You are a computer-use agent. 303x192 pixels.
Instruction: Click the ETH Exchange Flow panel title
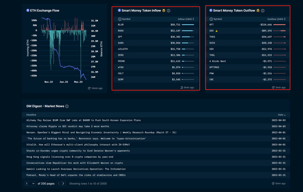coord(45,11)
